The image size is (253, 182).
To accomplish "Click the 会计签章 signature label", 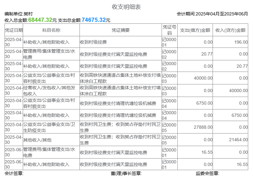I will [14, 173].
